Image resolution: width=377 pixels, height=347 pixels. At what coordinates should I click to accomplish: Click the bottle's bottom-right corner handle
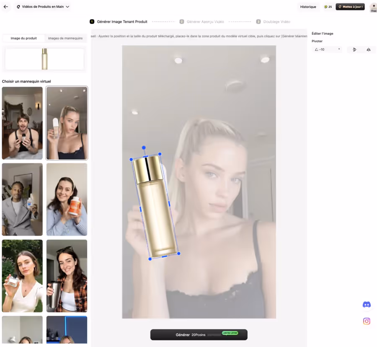[x=178, y=254]
